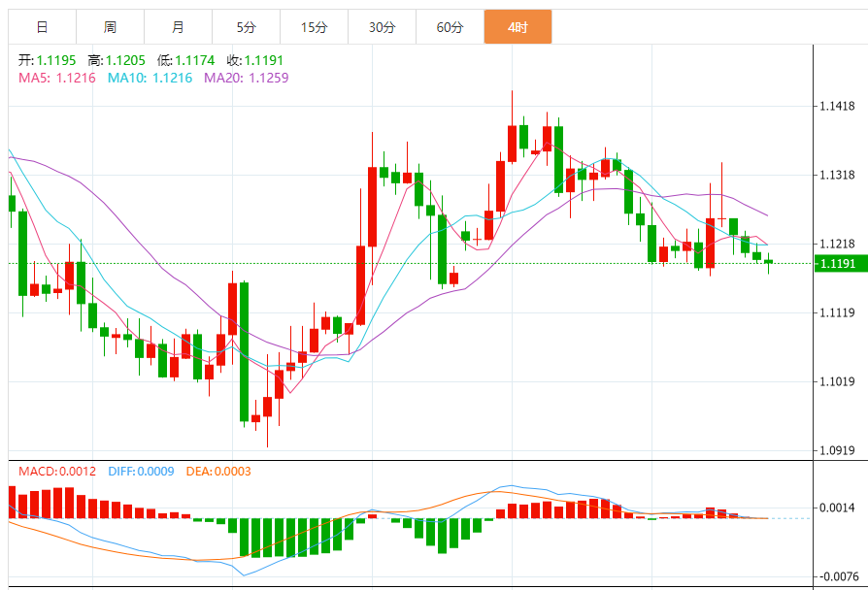Click the DEA:0.0003 indicator label
868x590 pixels.
click(218, 472)
